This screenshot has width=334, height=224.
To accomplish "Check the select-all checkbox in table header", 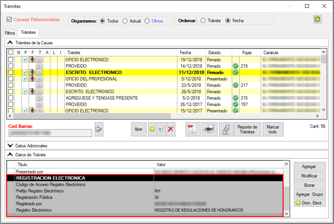I will coord(11,52).
